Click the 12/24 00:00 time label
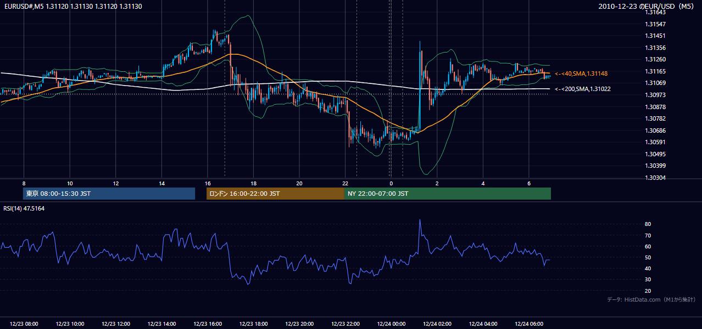 [x=391, y=324]
